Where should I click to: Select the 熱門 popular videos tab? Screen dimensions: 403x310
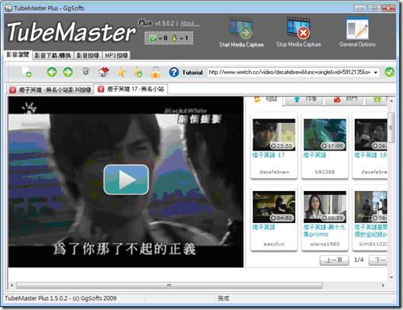[x=345, y=100]
